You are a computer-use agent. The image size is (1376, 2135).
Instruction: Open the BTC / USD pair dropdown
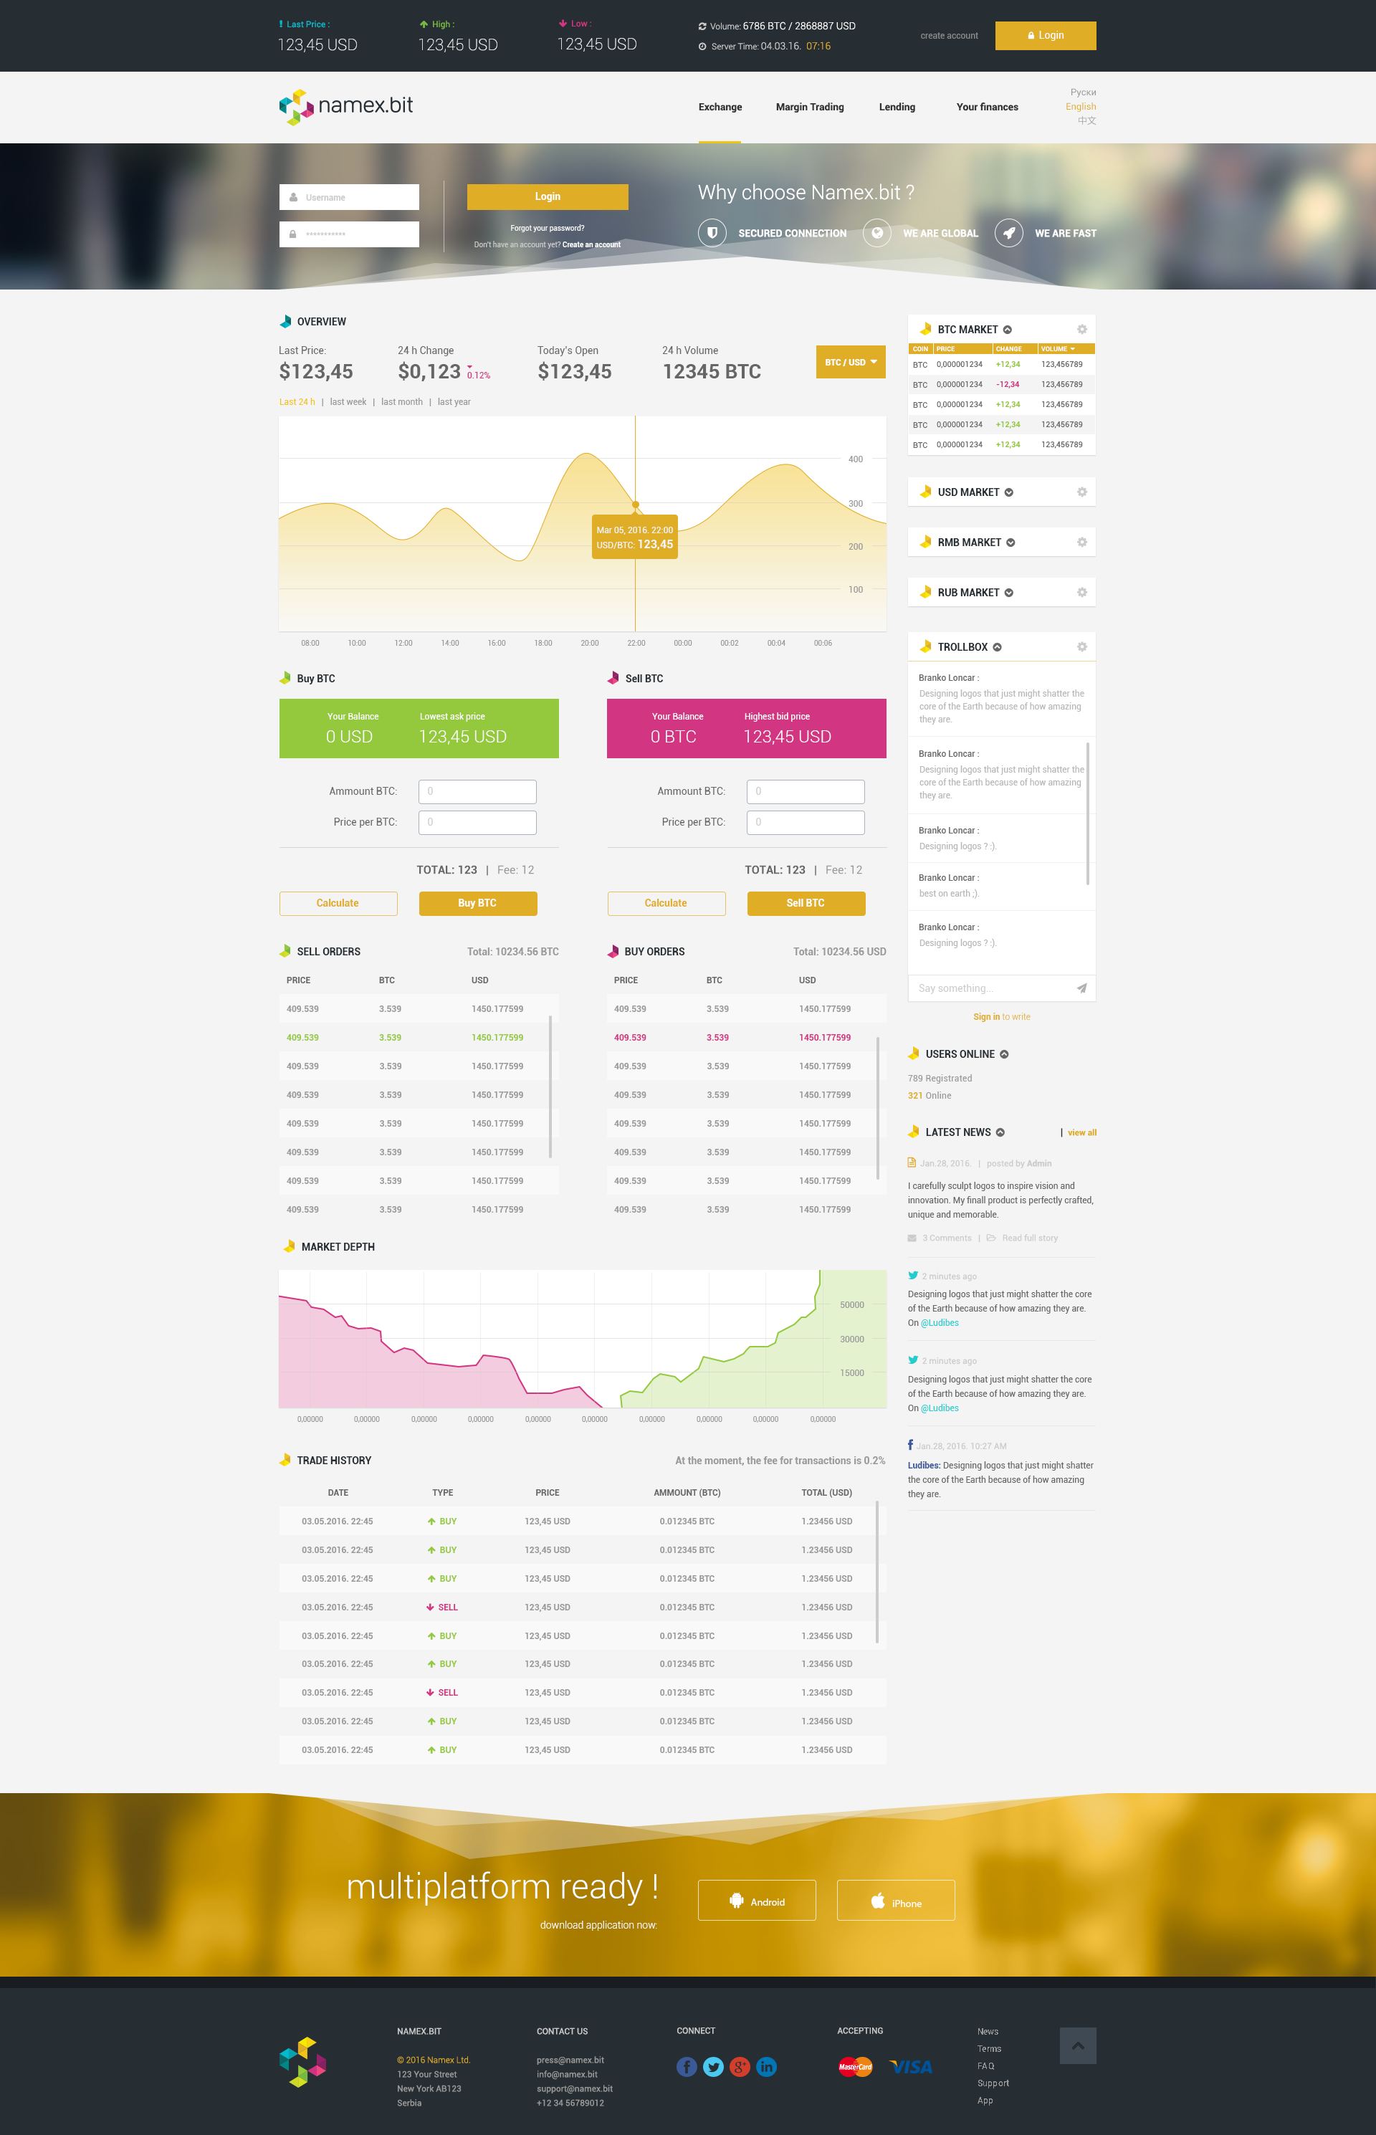[x=851, y=362]
